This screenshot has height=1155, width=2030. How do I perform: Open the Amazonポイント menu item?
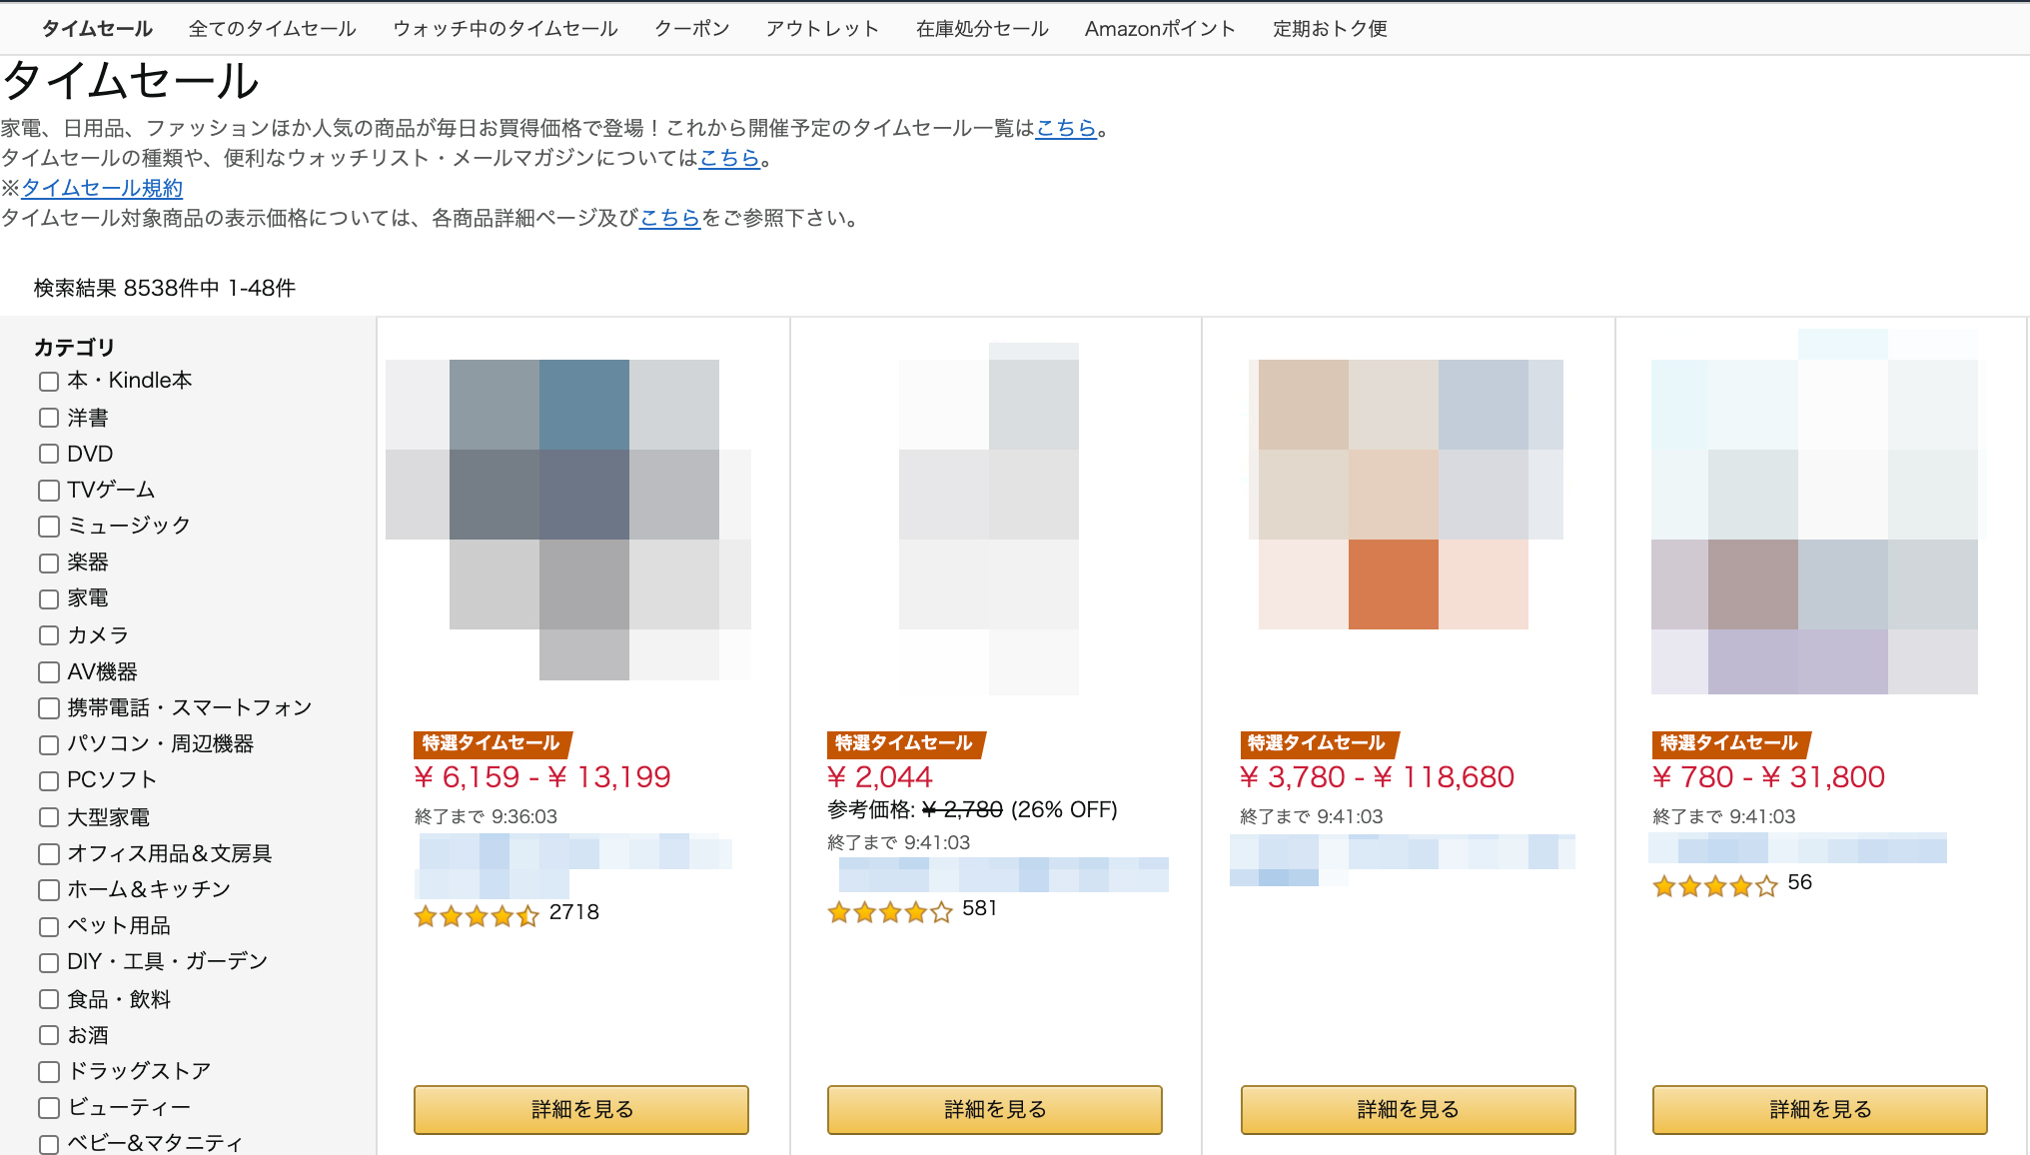(x=1160, y=29)
